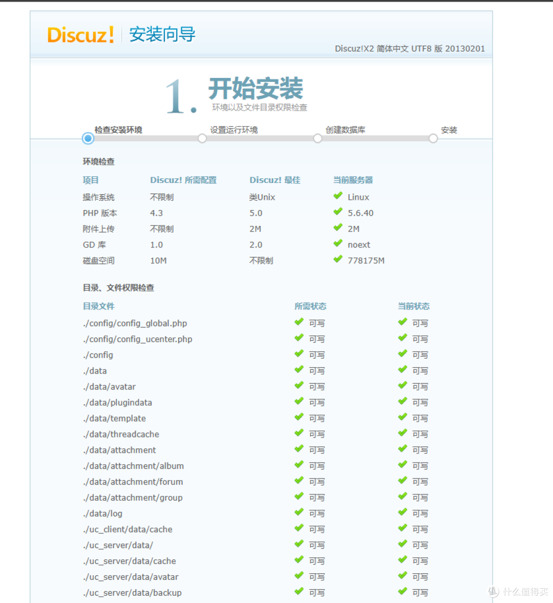Click the Discuz! 最佳 column header
This screenshot has width=553, height=603.
(x=275, y=180)
